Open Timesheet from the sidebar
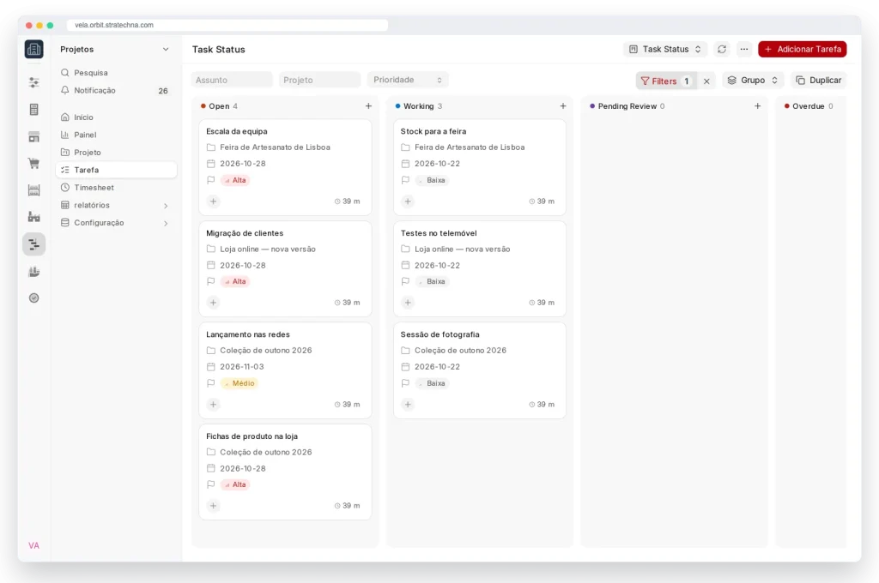Image resolution: width=879 pixels, height=583 pixels. 116,188
